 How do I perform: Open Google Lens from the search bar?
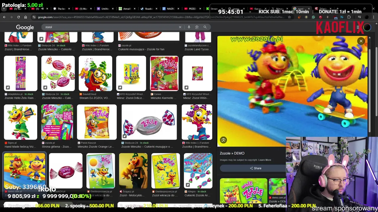pos(197,27)
